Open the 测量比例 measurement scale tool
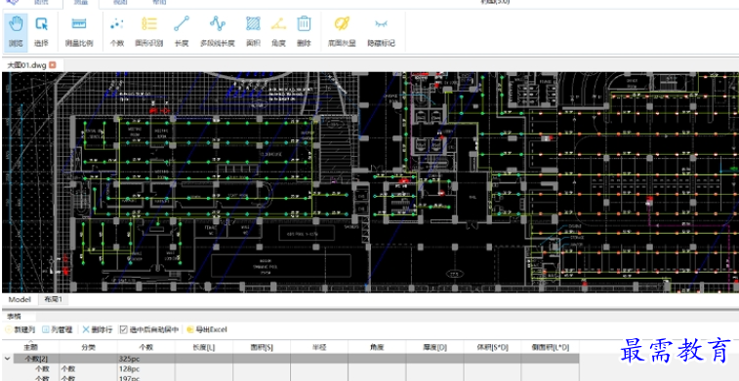739x381 pixels. pyautogui.click(x=79, y=31)
